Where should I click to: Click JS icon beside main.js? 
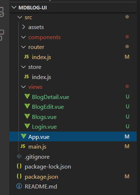point(23,146)
